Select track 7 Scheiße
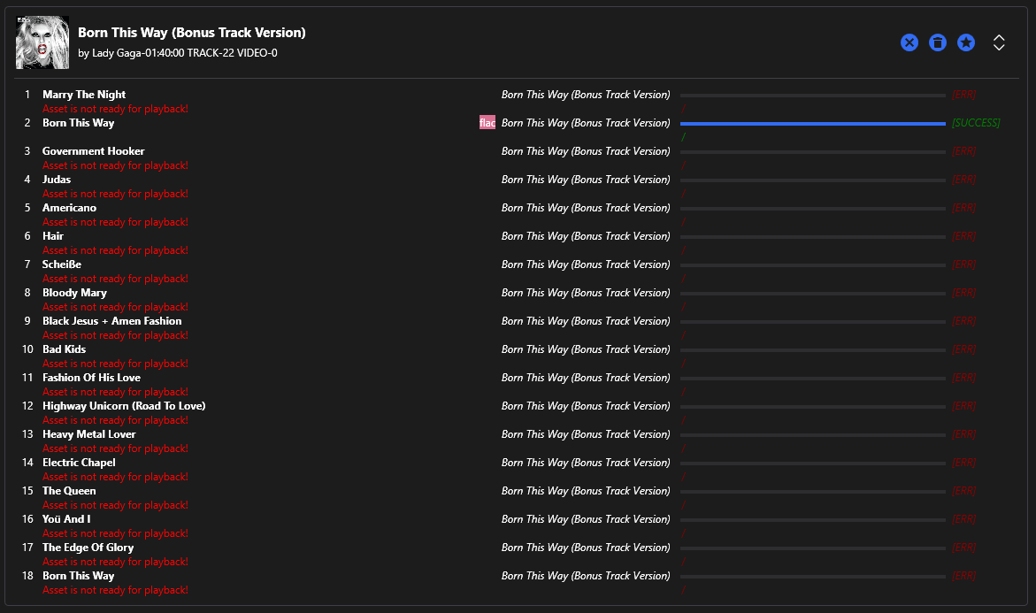The width and height of the screenshot is (1036, 613). 61,264
